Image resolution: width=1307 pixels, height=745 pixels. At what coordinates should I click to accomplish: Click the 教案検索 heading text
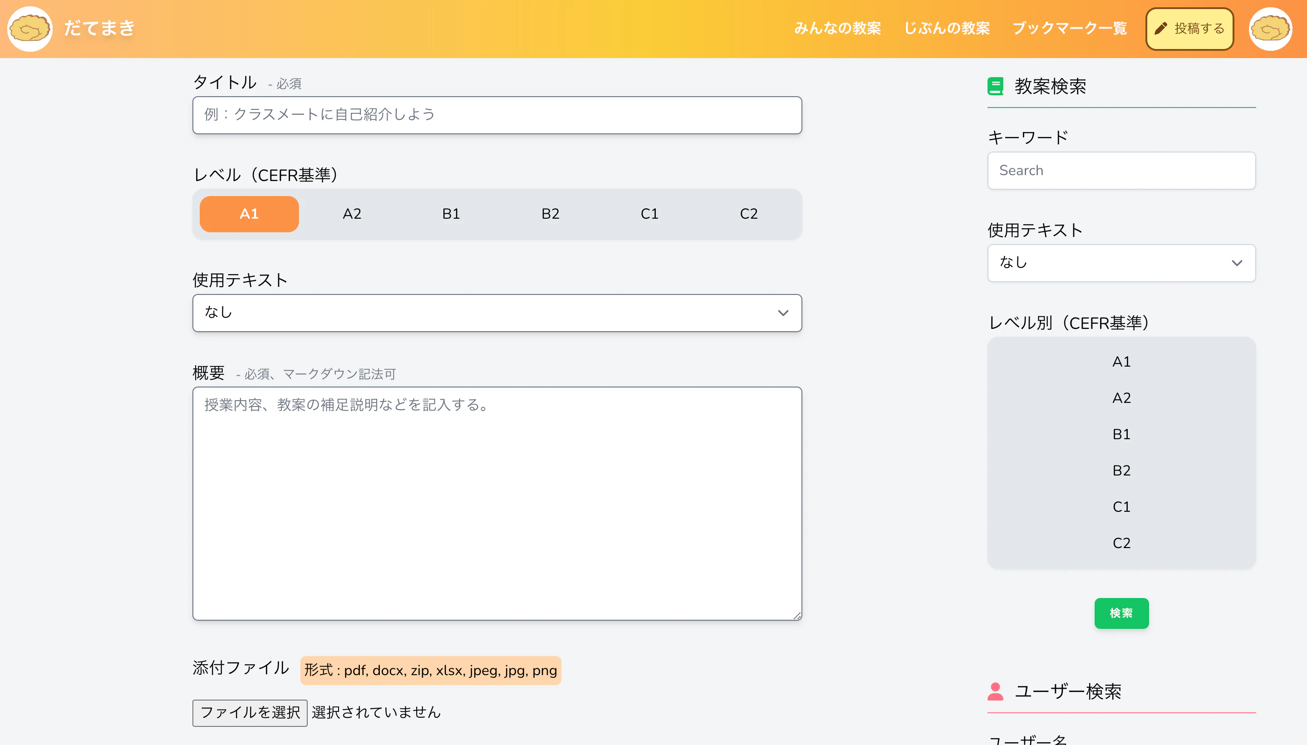click(1050, 86)
